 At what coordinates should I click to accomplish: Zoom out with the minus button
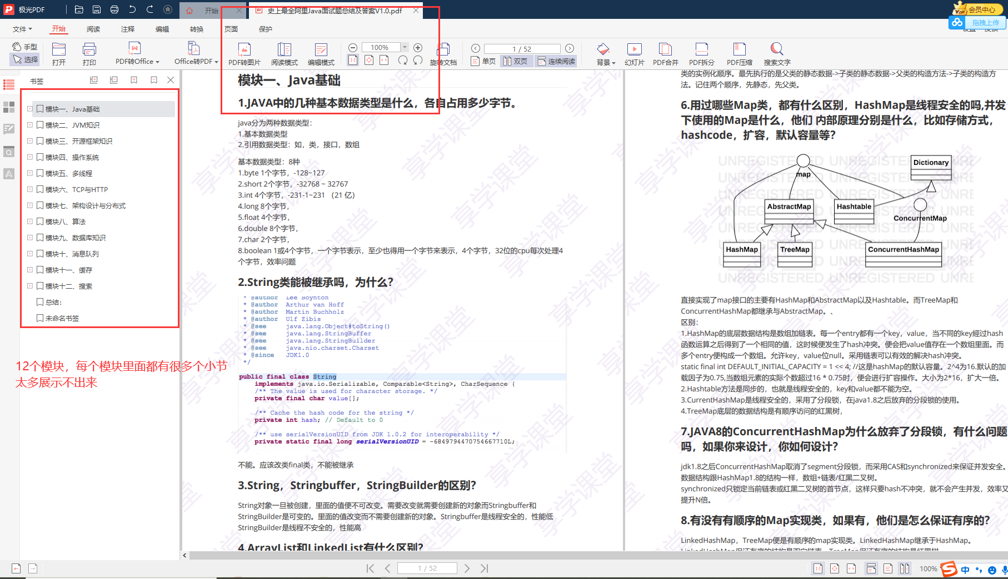(x=353, y=48)
